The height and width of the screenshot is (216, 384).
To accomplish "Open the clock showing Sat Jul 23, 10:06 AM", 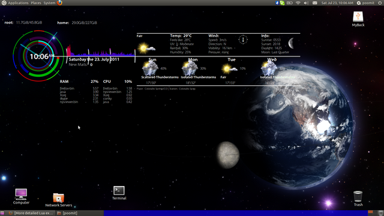I will [337, 3].
